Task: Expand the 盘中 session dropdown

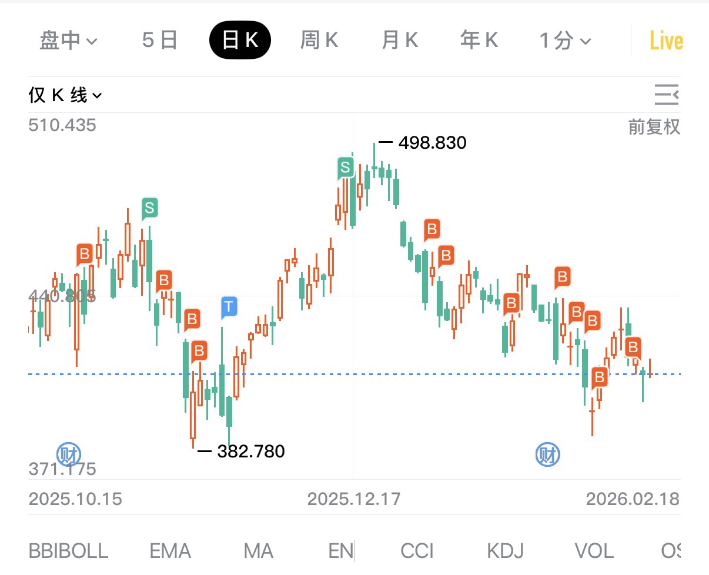Action: [x=68, y=41]
